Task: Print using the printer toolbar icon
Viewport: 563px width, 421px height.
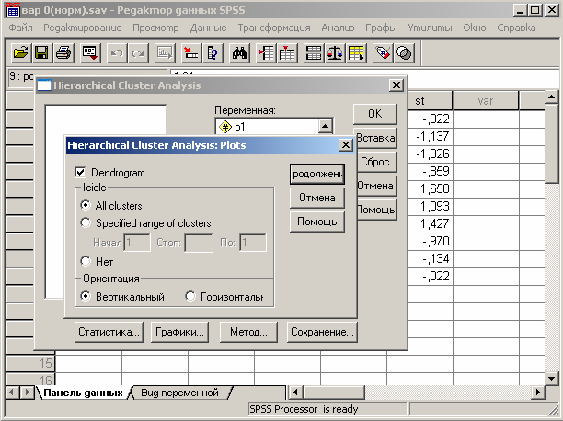Action: (x=63, y=53)
